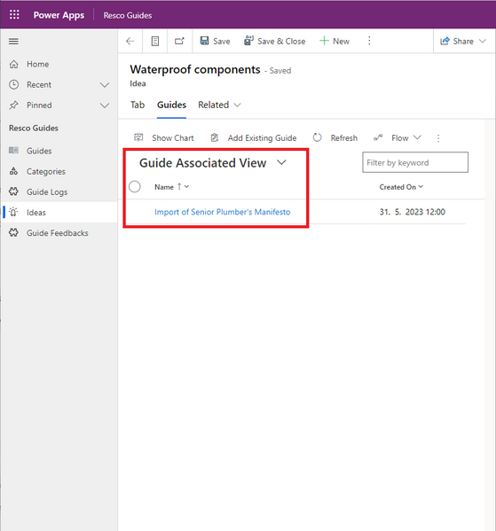The height and width of the screenshot is (531, 496).
Task: Click Resco Guides app name in header
Action: (128, 15)
